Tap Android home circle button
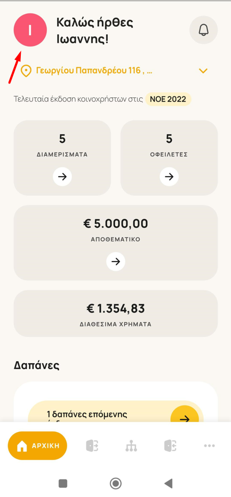The image size is (231, 497). pos(116,484)
